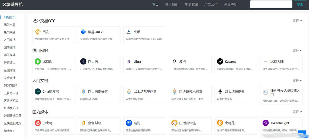Screen dimensions: 310x139
Task: Click the 前沿金融科技精英读物 description
Action: pyautogui.click(x=139, y=130)
